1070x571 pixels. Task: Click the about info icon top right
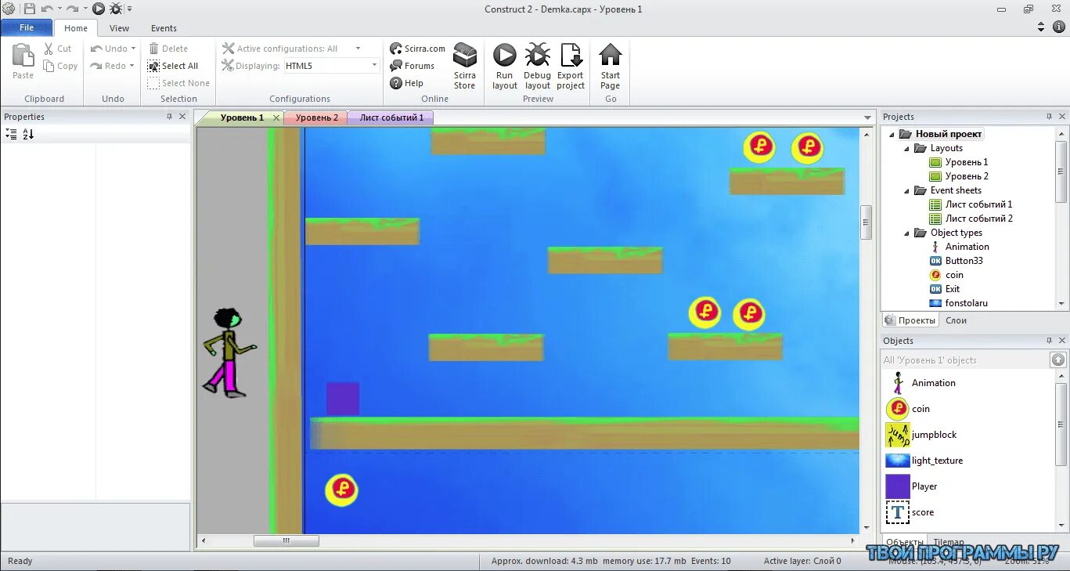[x=1059, y=27]
